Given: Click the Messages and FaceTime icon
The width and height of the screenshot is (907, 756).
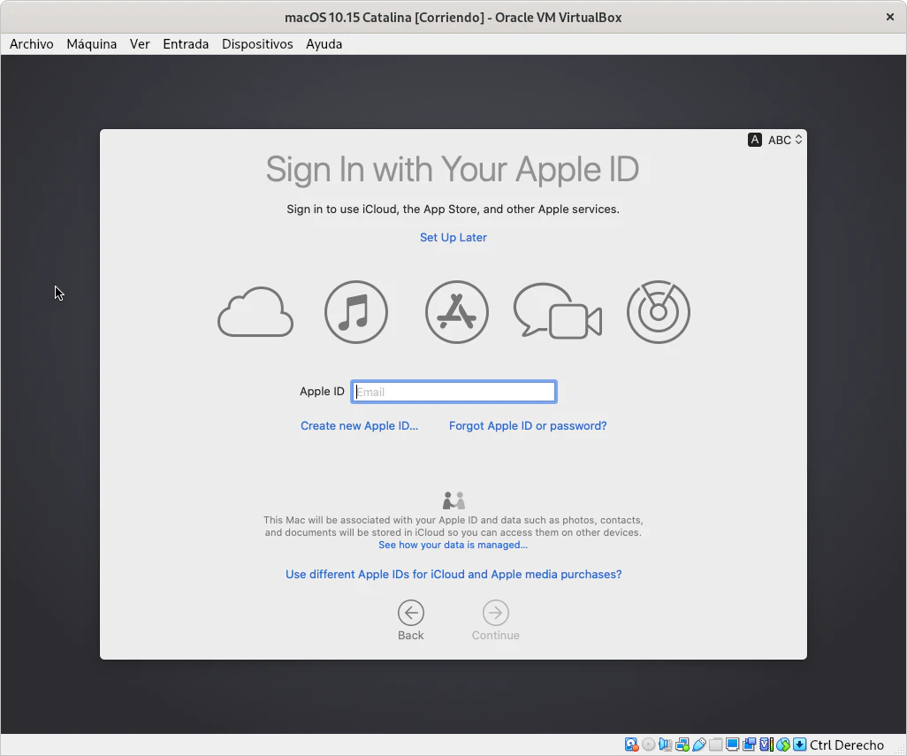Looking at the screenshot, I should (x=558, y=312).
